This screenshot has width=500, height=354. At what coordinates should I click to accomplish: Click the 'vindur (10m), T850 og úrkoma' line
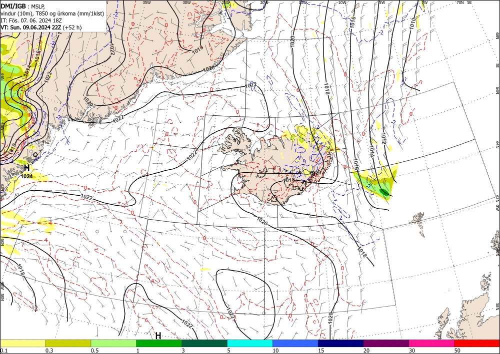coord(52,13)
